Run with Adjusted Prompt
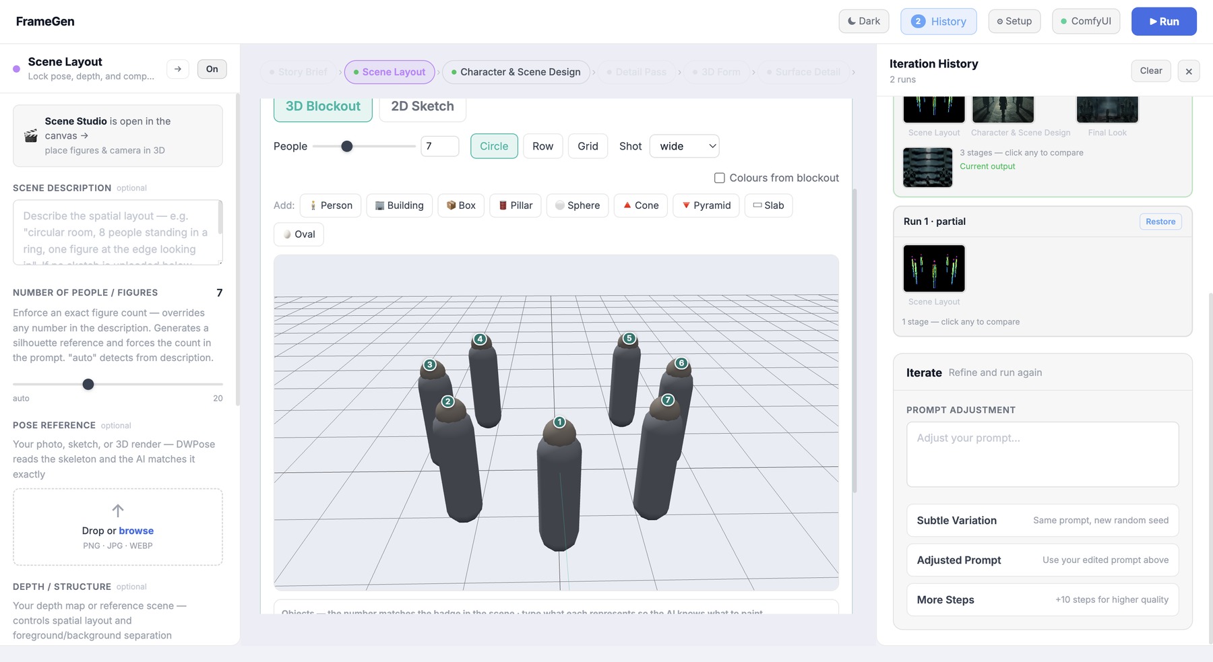The image size is (1213, 662). pyautogui.click(x=1043, y=560)
